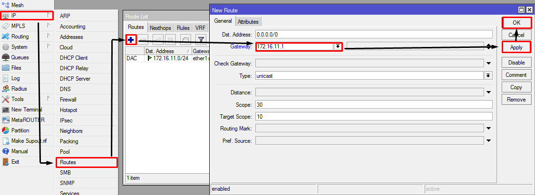Select Addresses in the IP submenu
Viewport: 535px width, 195px height.
[x=87, y=37]
